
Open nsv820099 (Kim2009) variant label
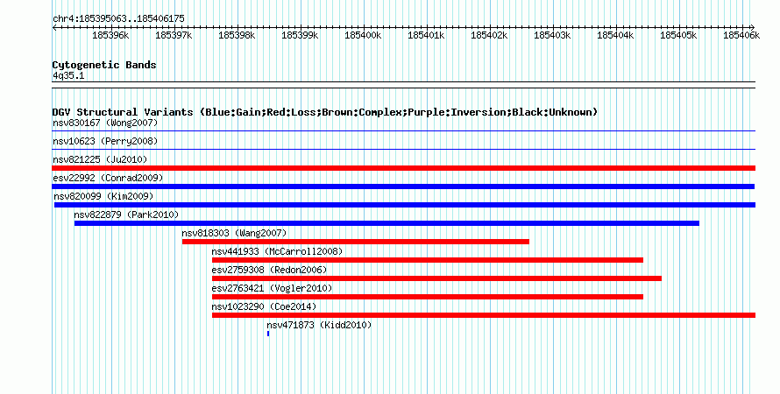coord(103,196)
